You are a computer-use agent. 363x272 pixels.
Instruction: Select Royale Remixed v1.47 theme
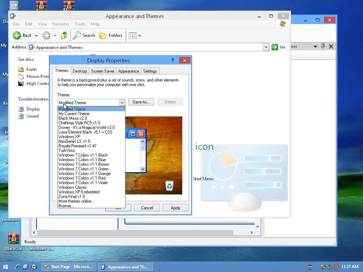(91, 146)
